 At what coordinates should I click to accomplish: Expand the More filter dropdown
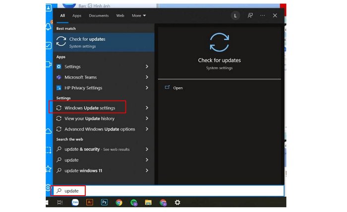tap(139, 15)
